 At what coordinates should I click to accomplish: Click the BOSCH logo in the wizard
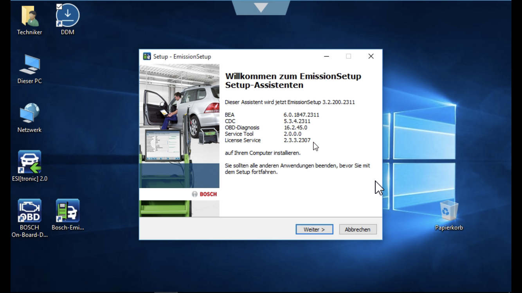click(x=204, y=194)
